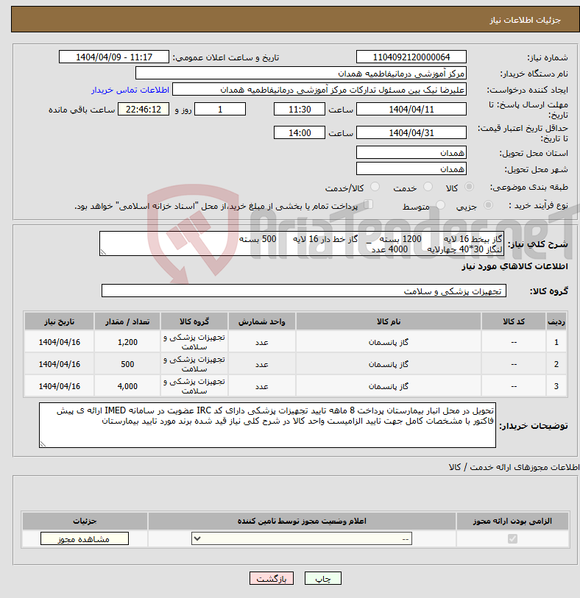The image size is (580, 598).
Task: Click the need date in row 3
Action: pyautogui.click(x=59, y=386)
